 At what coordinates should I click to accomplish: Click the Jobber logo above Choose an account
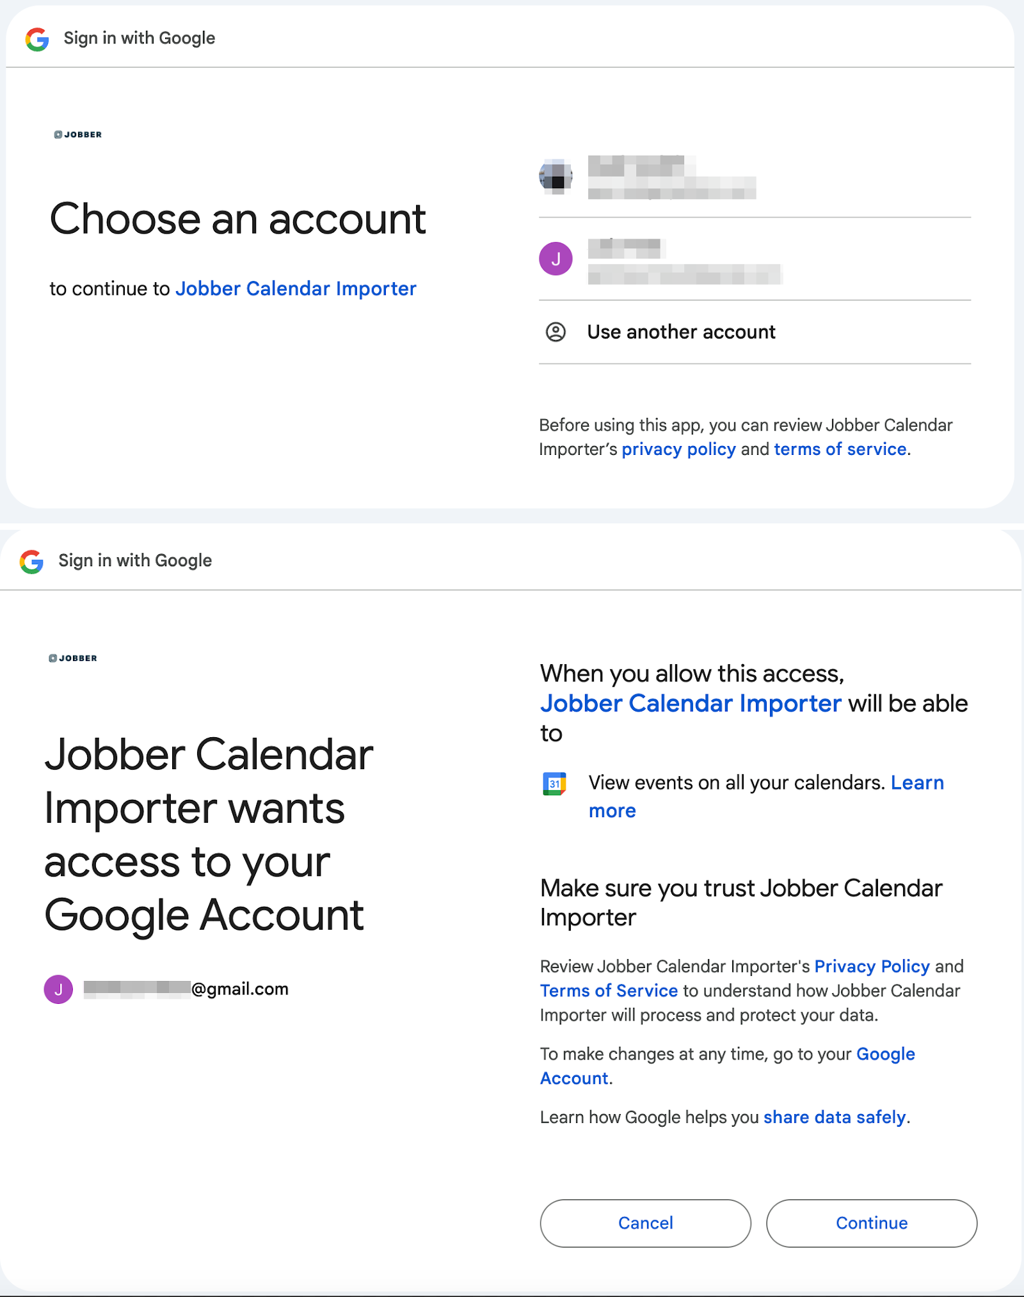pos(78,134)
